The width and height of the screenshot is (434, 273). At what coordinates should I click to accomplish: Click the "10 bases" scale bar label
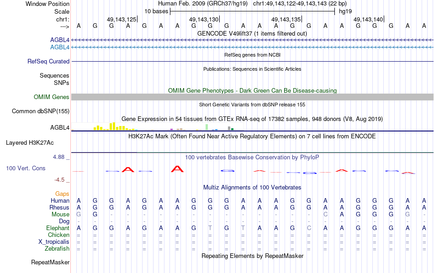point(156,11)
